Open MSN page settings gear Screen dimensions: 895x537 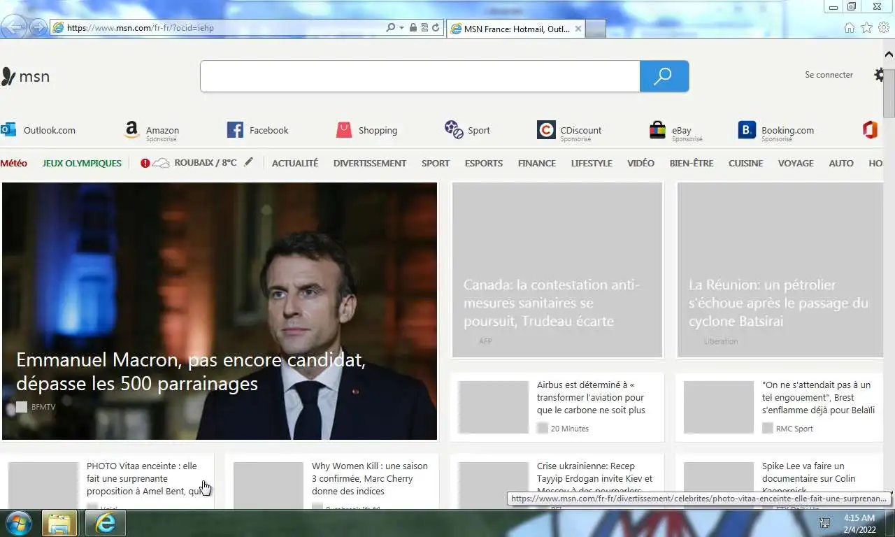(880, 75)
